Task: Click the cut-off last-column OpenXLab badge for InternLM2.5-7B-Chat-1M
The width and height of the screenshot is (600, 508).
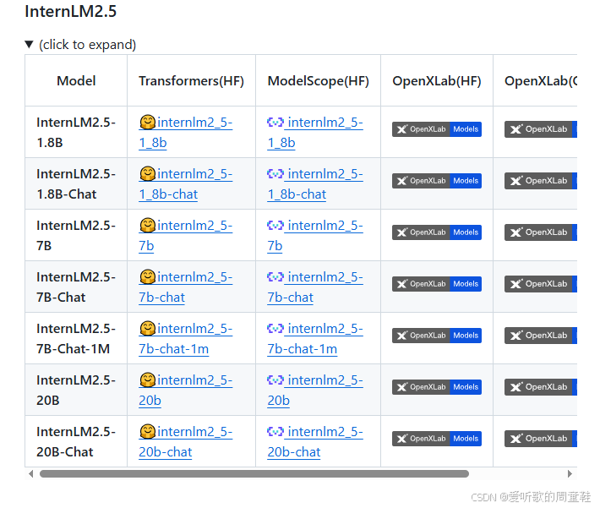Action: [x=541, y=336]
